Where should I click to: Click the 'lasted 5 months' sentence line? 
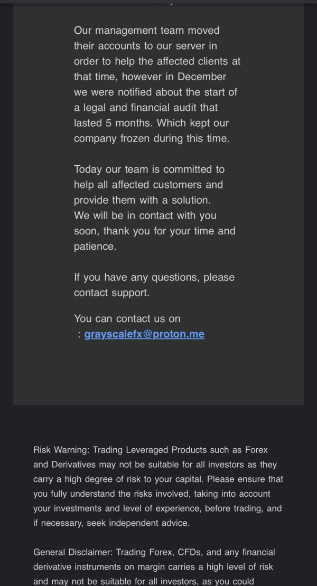click(152, 123)
